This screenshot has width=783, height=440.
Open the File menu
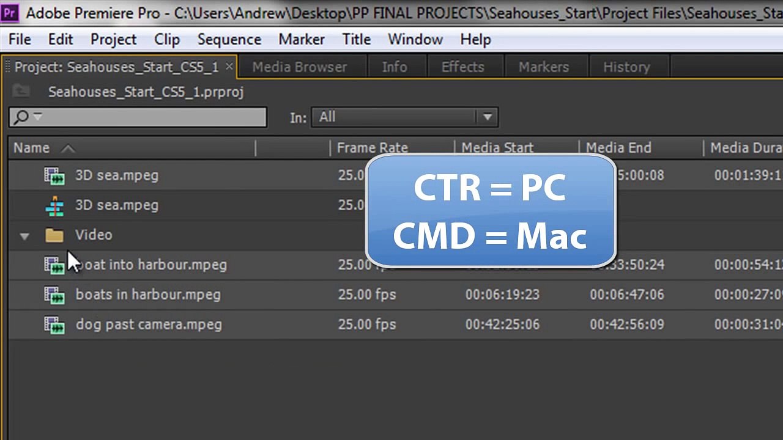point(20,39)
